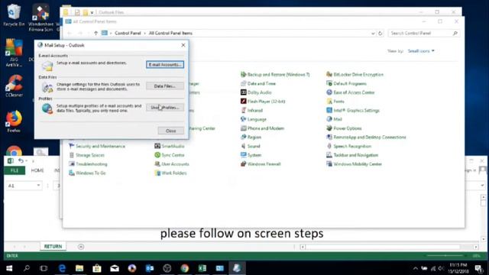Open Windows To Go

click(x=87, y=173)
